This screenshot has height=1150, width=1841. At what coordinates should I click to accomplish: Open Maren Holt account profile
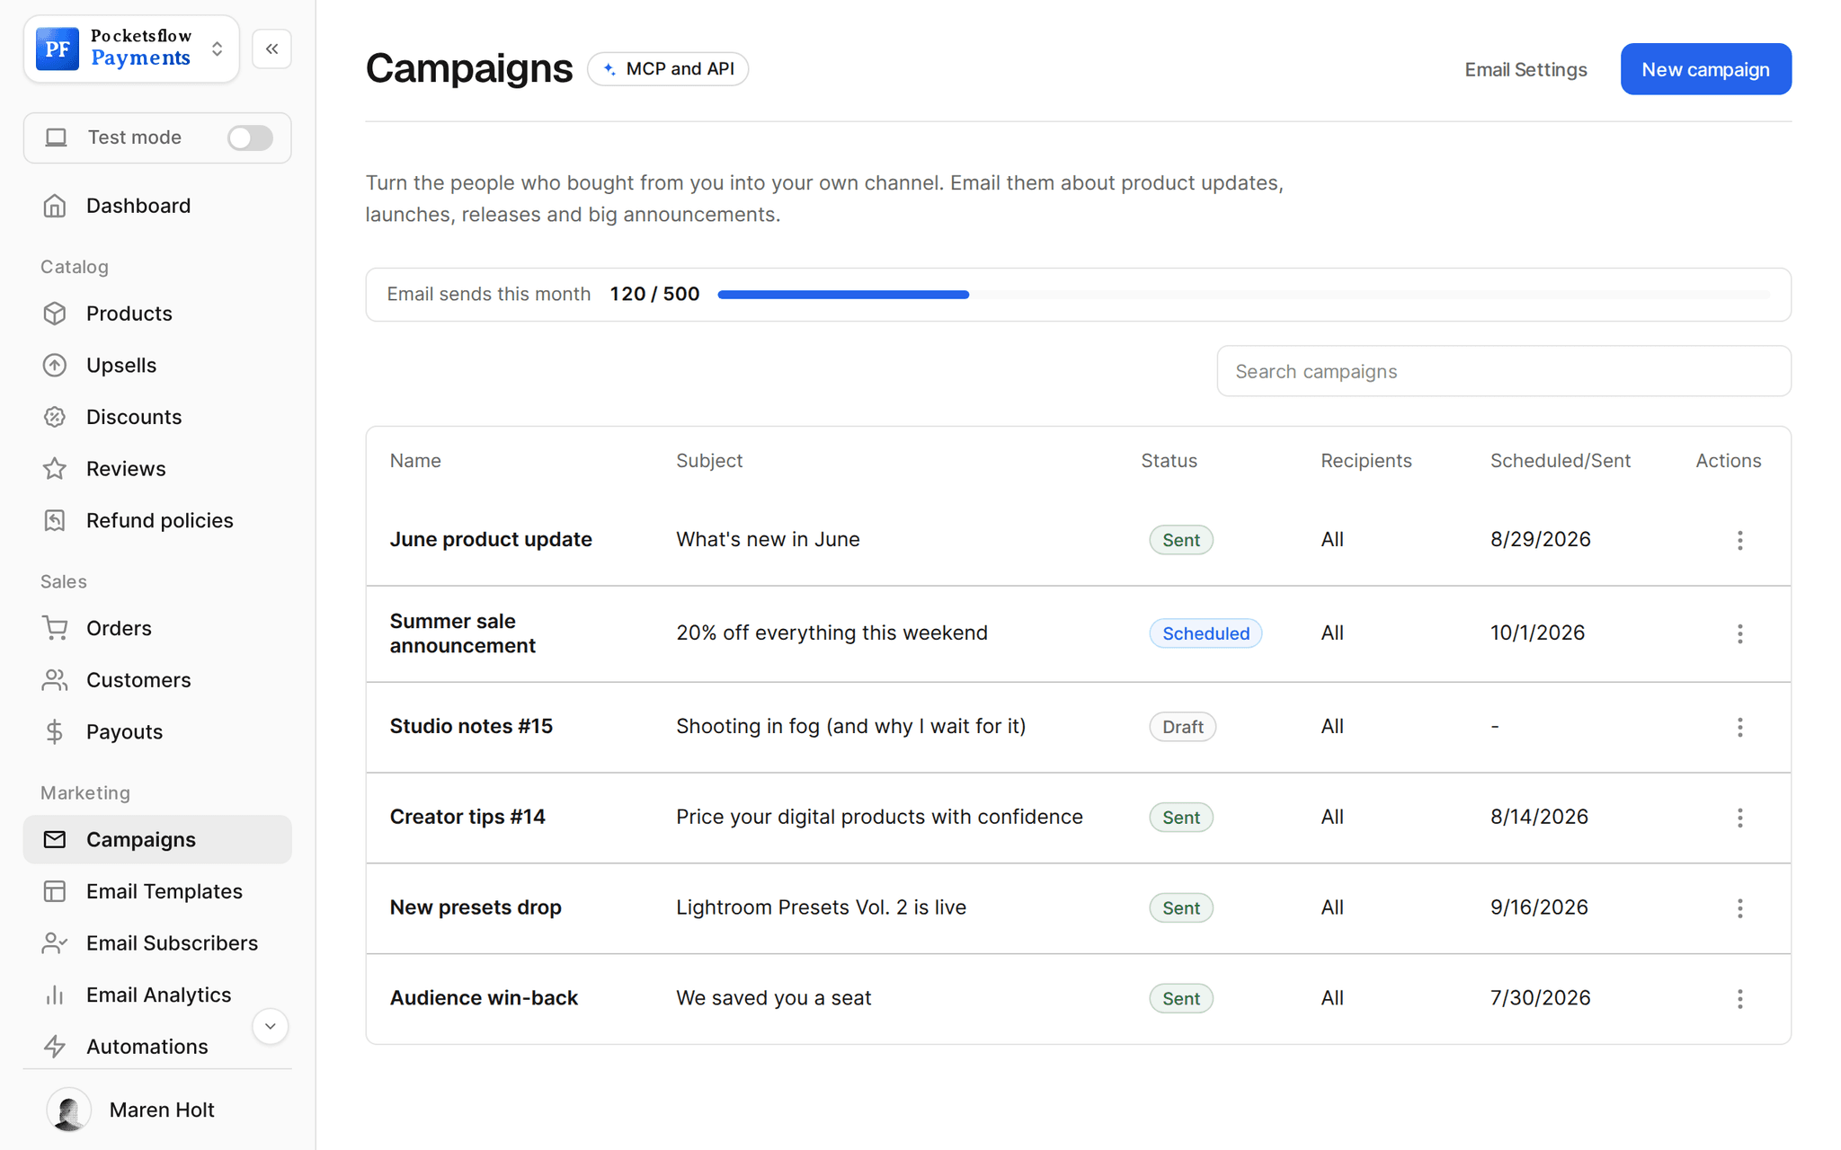click(x=157, y=1110)
